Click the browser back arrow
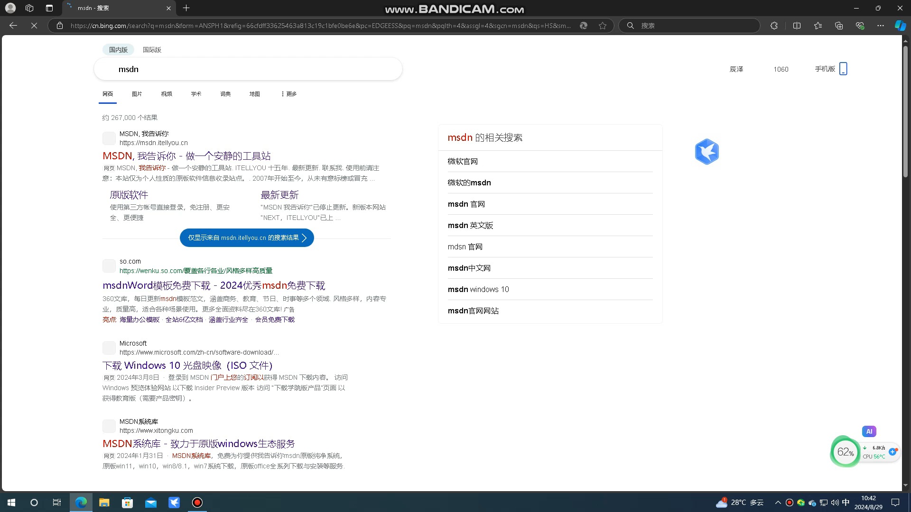 click(13, 26)
